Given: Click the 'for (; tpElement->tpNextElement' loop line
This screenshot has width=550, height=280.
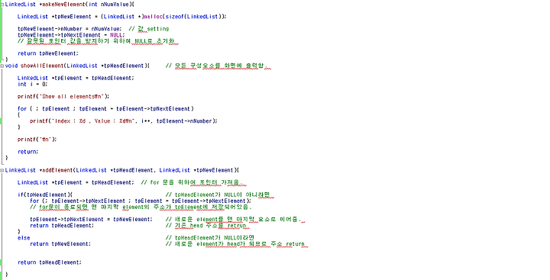Looking at the screenshot, I should tap(141, 201).
